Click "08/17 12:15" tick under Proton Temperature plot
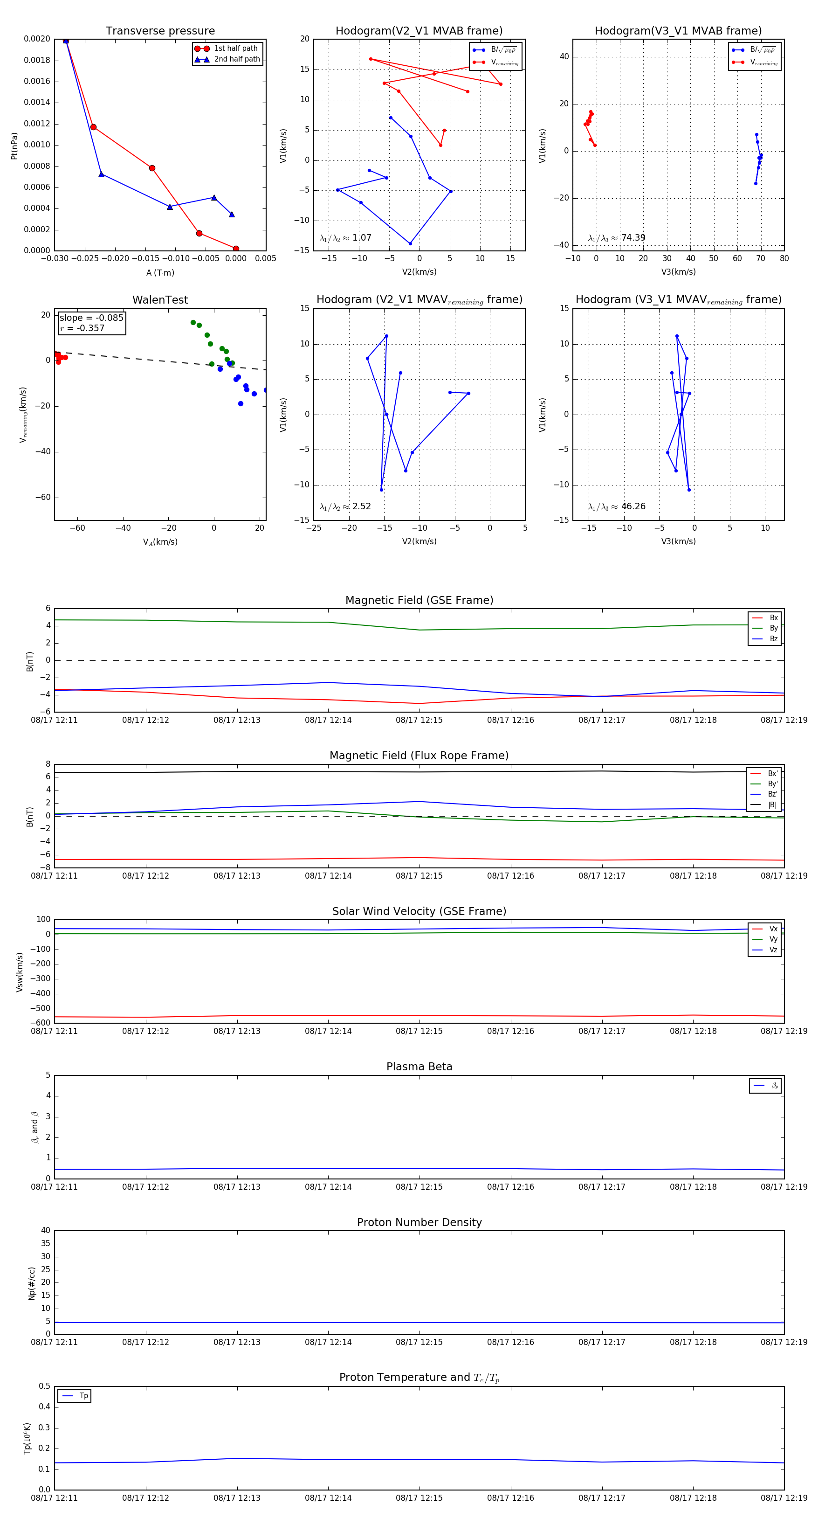This screenshot has height=1539, width=839. [x=419, y=1498]
